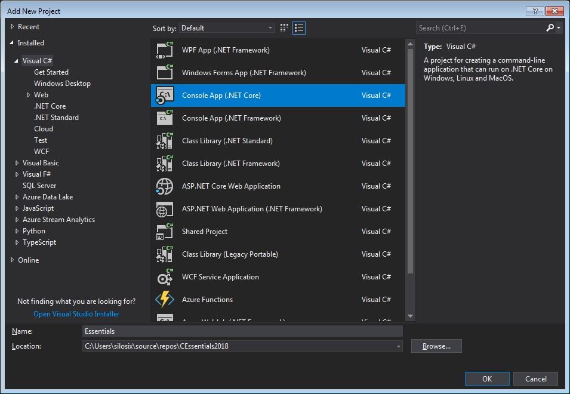Select the Shared Project template icon

pos(164,232)
